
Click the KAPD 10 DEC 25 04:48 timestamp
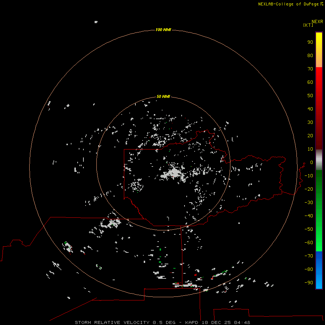218,322
